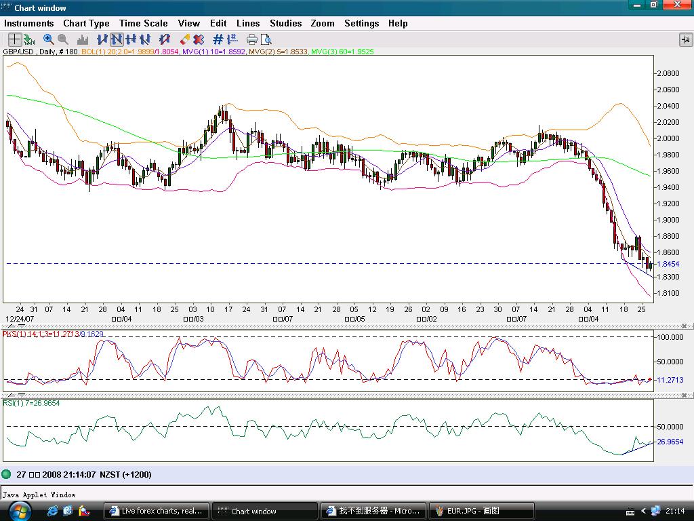
Task: Open the Settings menu
Action: click(x=362, y=24)
